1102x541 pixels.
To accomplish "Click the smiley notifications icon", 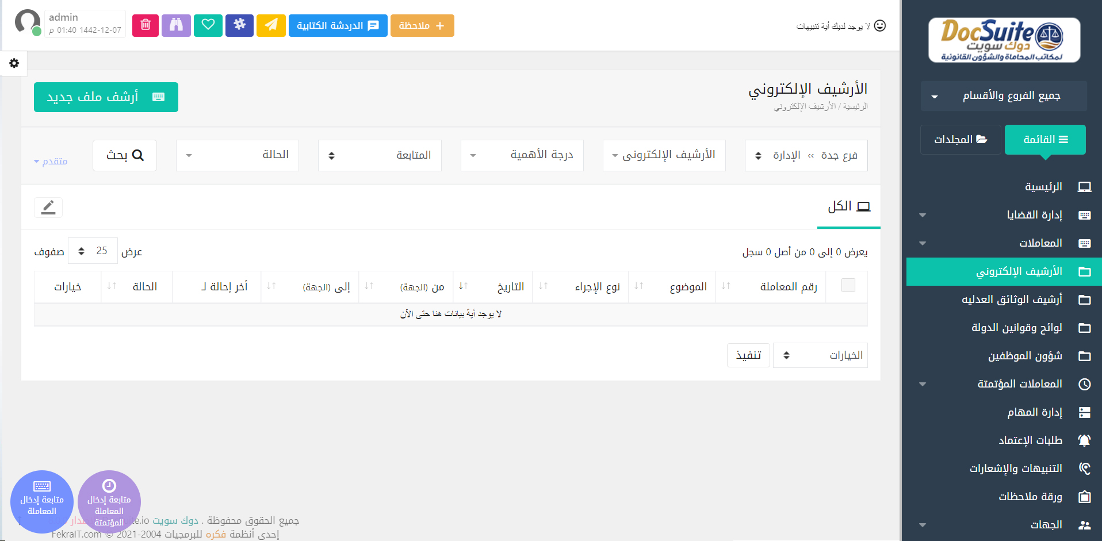I will (x=879, y=26).
